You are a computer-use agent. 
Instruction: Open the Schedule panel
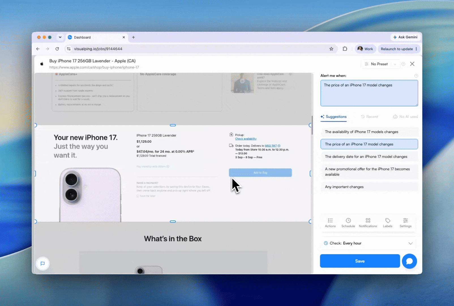coord(348,223)
